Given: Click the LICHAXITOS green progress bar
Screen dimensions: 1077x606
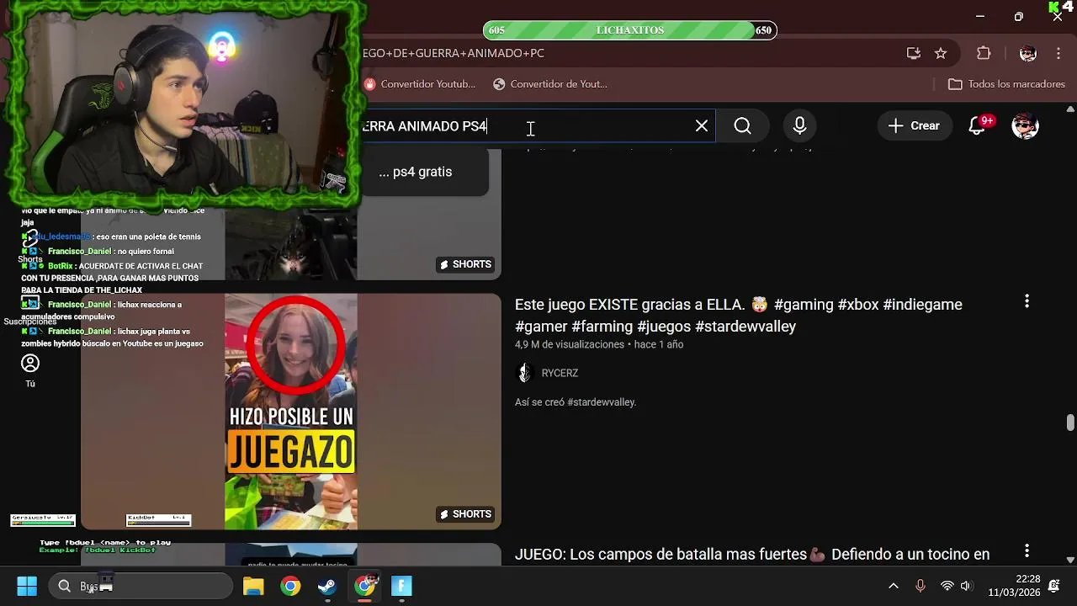Looking at the screenshot, I should pyautogui.click(x=629, y=30).
